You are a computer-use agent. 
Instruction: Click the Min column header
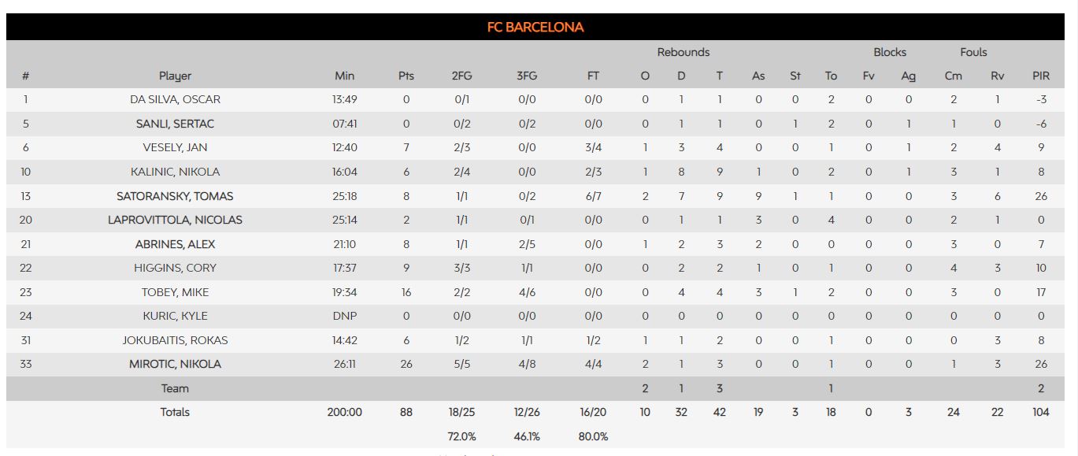coord(344,76)
